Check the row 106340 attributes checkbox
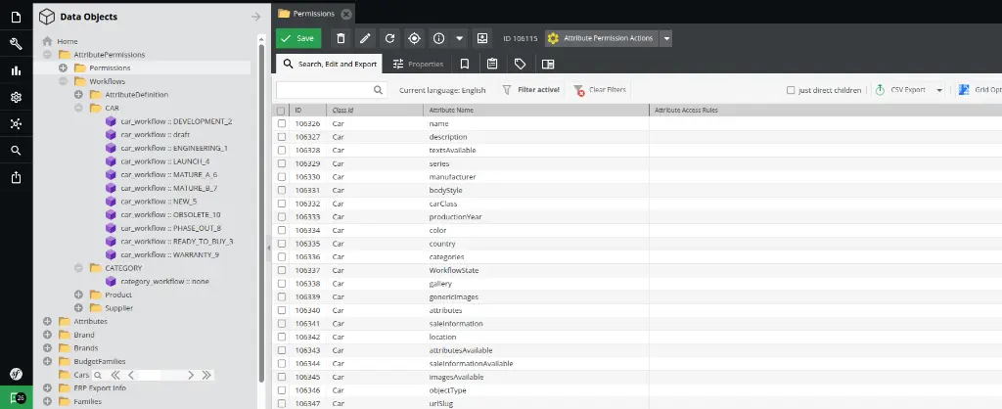This screenshot has height=409, width=1002. coord(281,310)
